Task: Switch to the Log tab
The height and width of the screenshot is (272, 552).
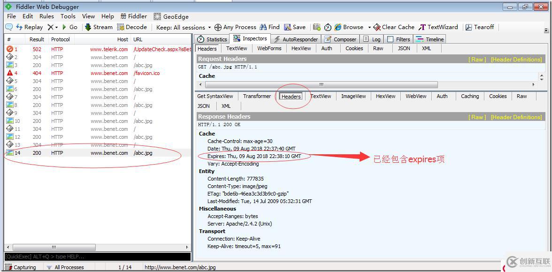Action: tap(372, 39)
